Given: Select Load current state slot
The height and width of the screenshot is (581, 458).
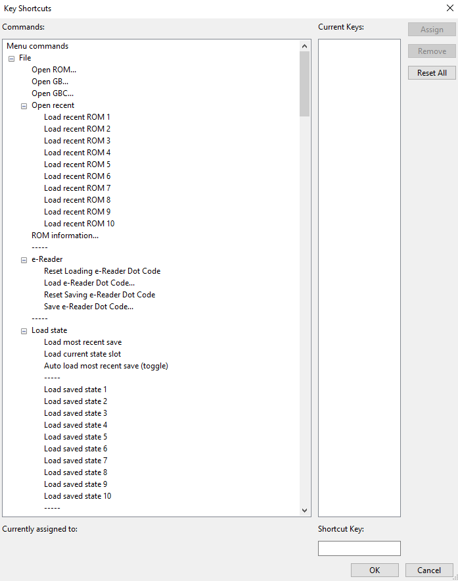Looking at the screenshot, I should (82, 354).
